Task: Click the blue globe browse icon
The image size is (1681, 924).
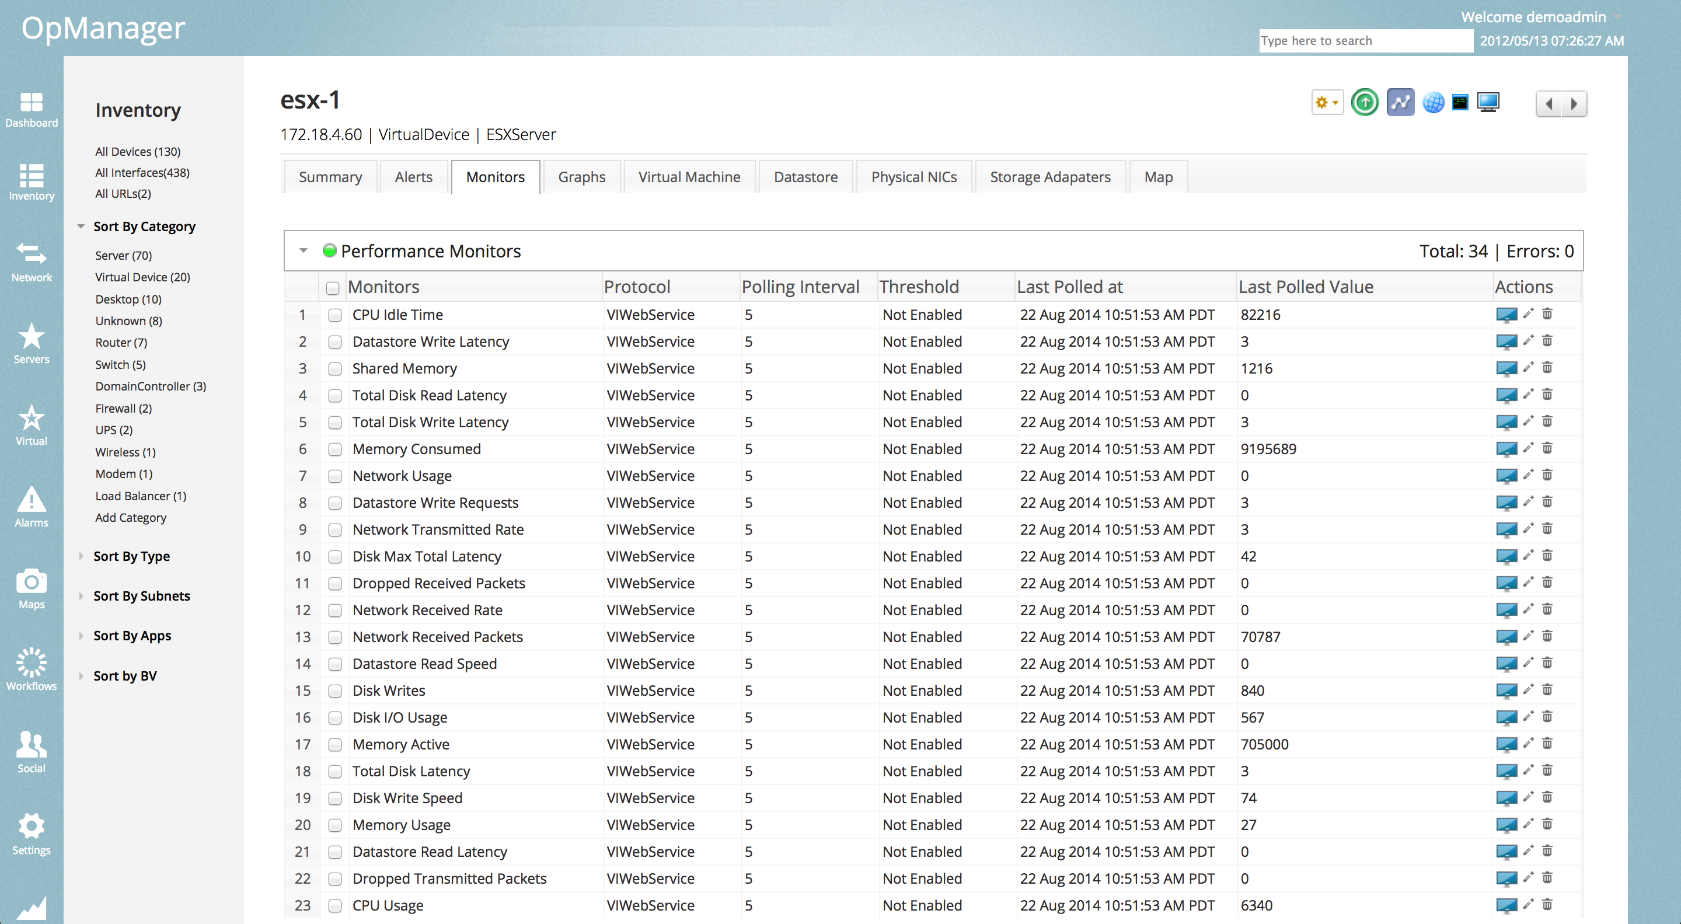Action: (x=1433, y=103)
